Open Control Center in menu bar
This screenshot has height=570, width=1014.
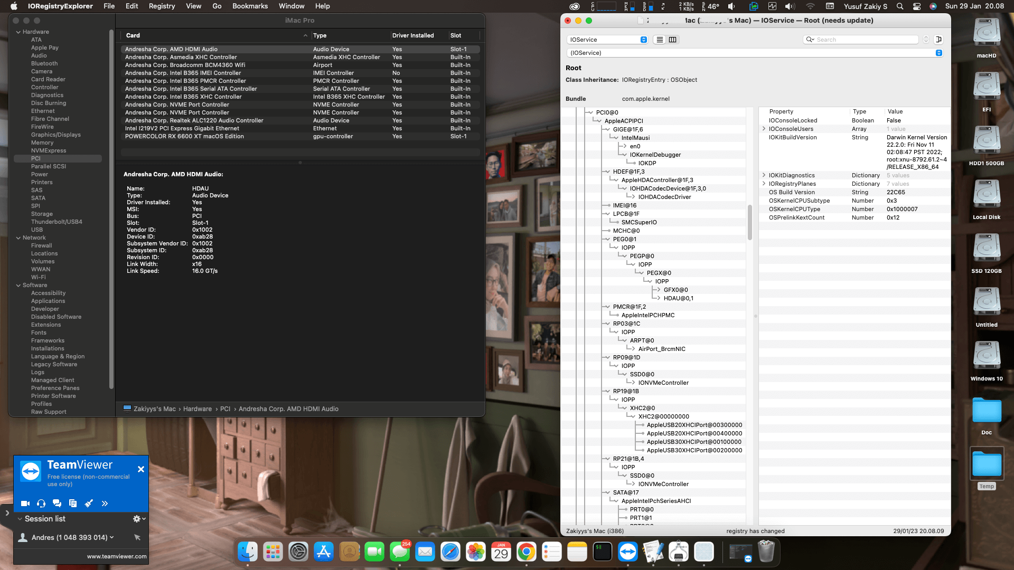(x=917, y=6)
